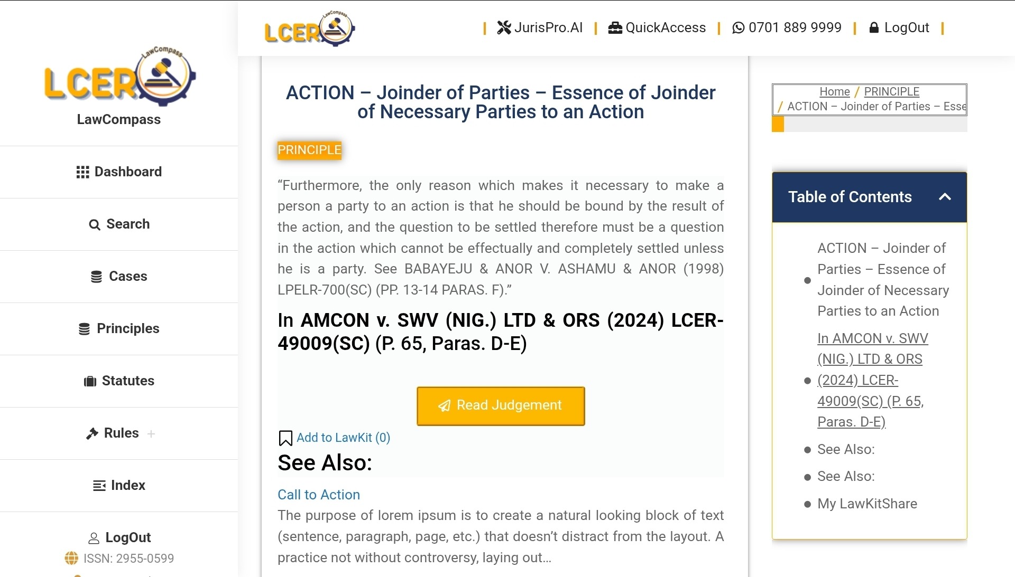The height and width of the screenshot is (577, 1015).
Task: Open the Call to Action link
Action: pos(319,495)
